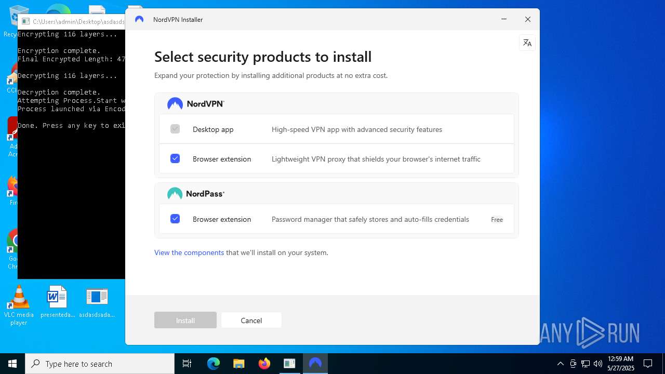Cancel the NordVPN installation
The width and height of the screenshot is (665, 374).
pyautogui.click(x=251, y=320)
